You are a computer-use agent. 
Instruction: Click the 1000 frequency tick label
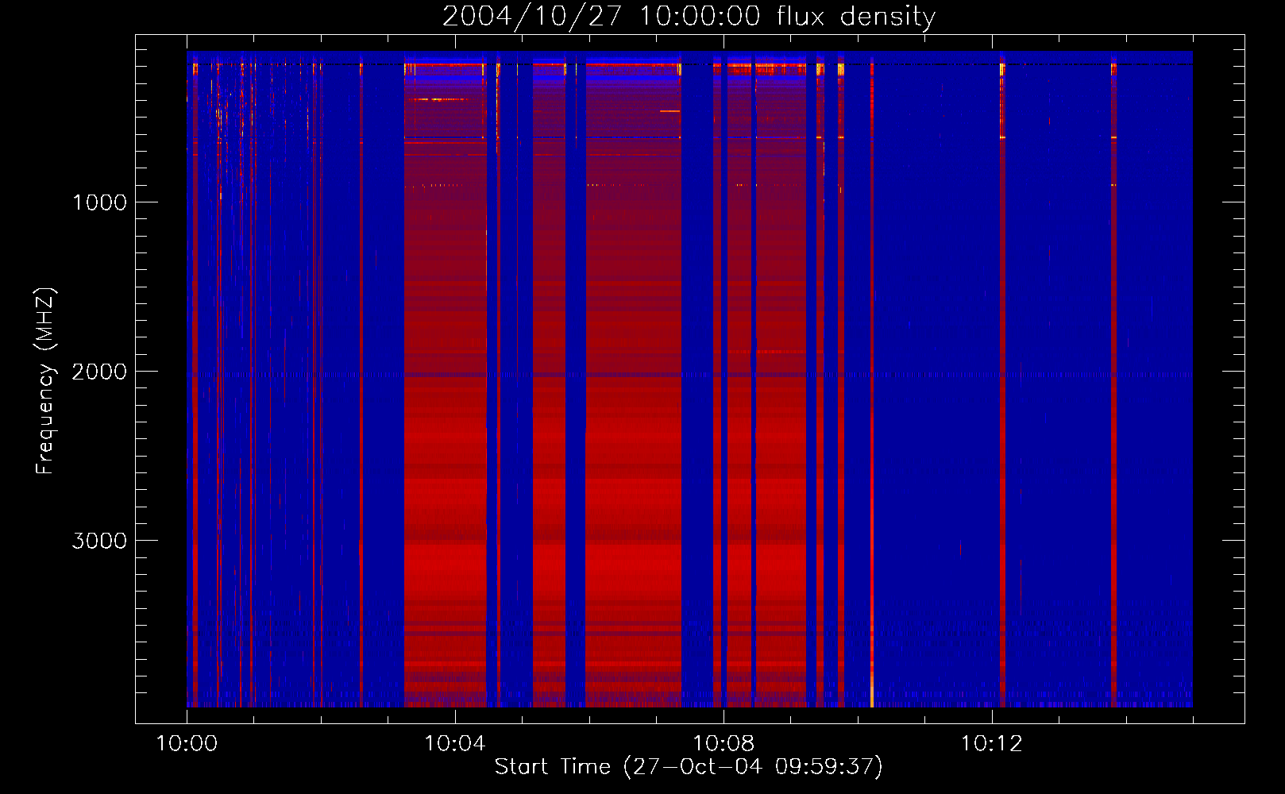(99, 202)
